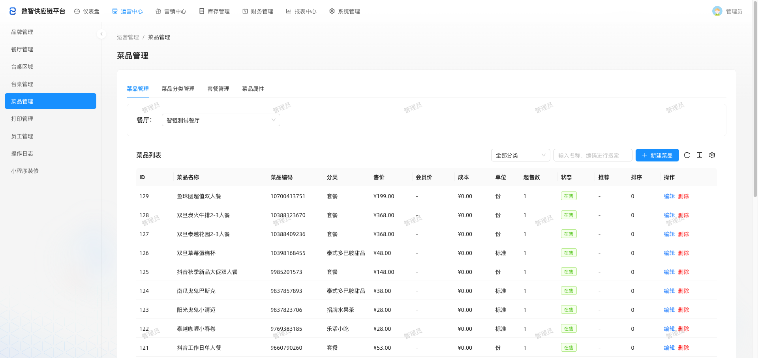Click dish code 10700413751

click(288, 196)
